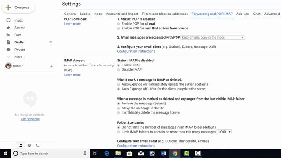Open the Add-ons tab
Viewport: 281px width, 158px height.
pyautogui.click(x=243, y=14)
